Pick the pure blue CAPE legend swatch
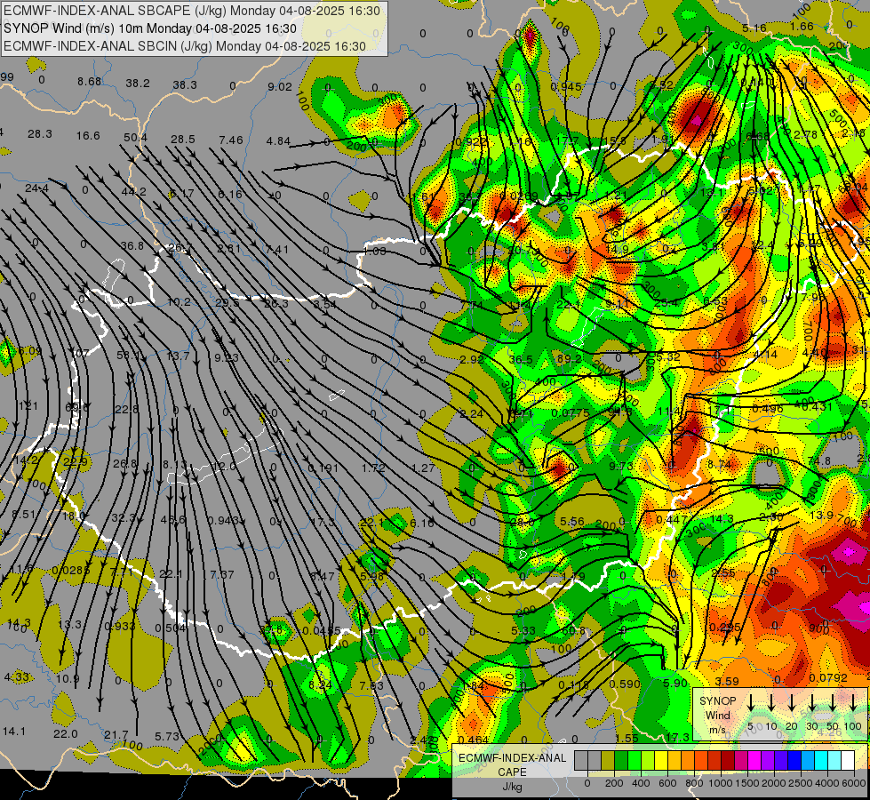 (x=794, y=761)
